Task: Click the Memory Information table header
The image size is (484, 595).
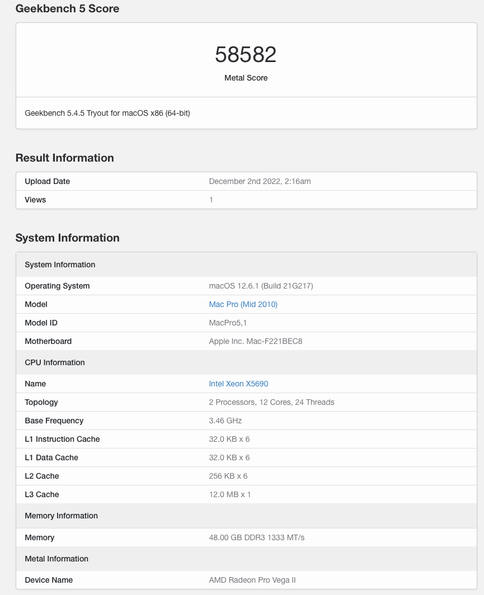Action: (61, 516)
